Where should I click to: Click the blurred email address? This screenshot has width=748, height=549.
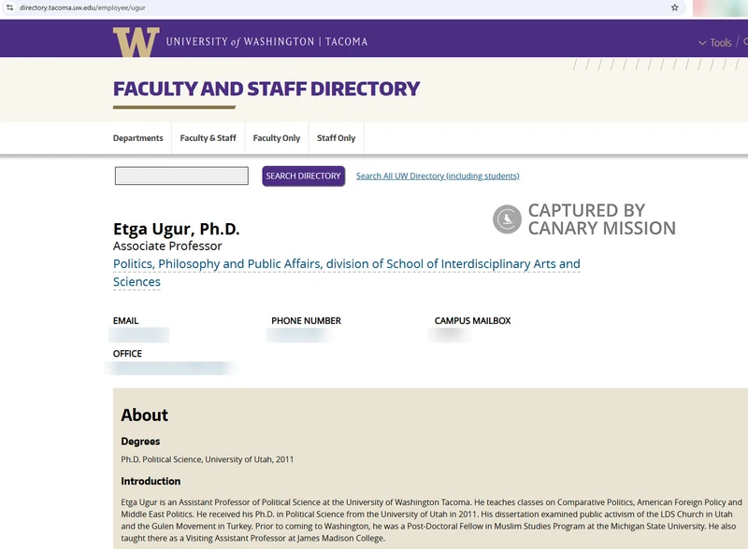(138, 335)
